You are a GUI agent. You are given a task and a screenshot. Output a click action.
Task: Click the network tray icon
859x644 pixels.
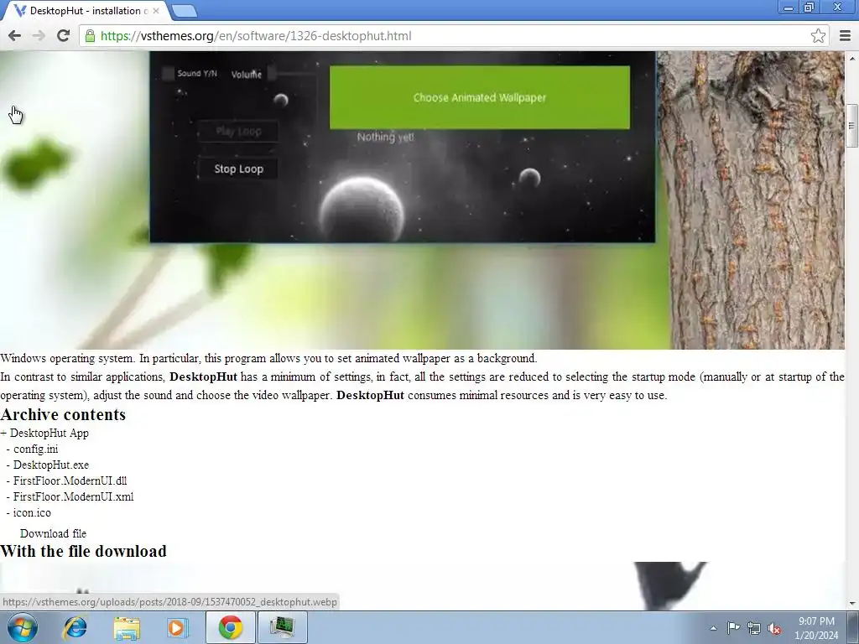click(754, 628)
